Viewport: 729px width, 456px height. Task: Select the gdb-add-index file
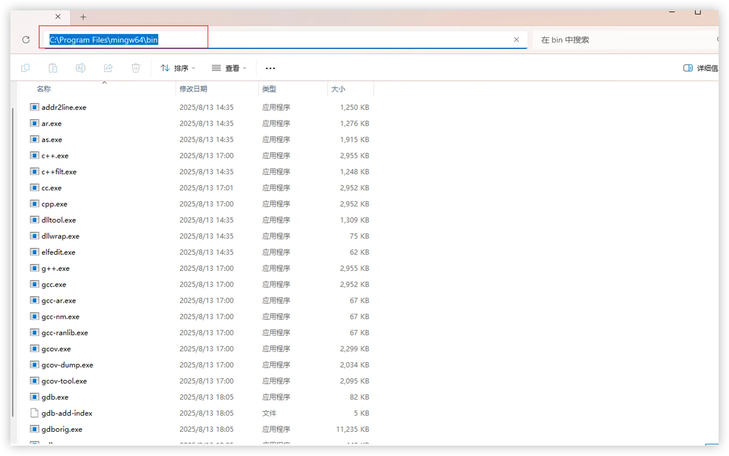pos(67,413)
